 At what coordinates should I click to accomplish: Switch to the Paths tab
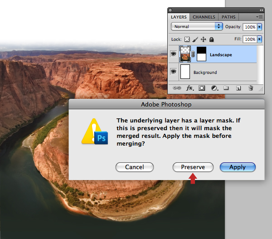click(x=228, y=17)
